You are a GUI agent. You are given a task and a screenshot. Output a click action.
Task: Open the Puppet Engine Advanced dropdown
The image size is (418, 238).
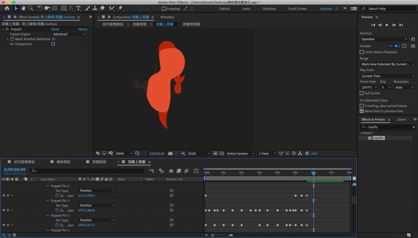pyautogui.click(x=69, y=34)
